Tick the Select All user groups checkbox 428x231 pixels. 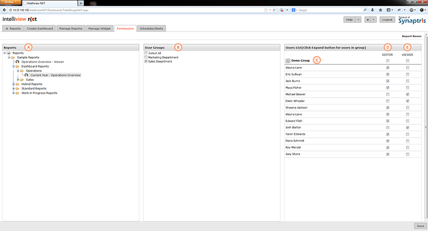[146, 53]
